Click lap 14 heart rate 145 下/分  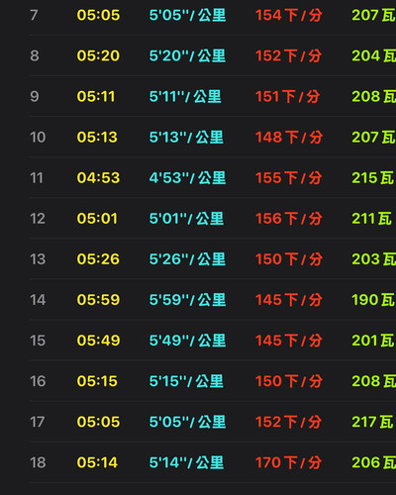[x=289, y=300]
